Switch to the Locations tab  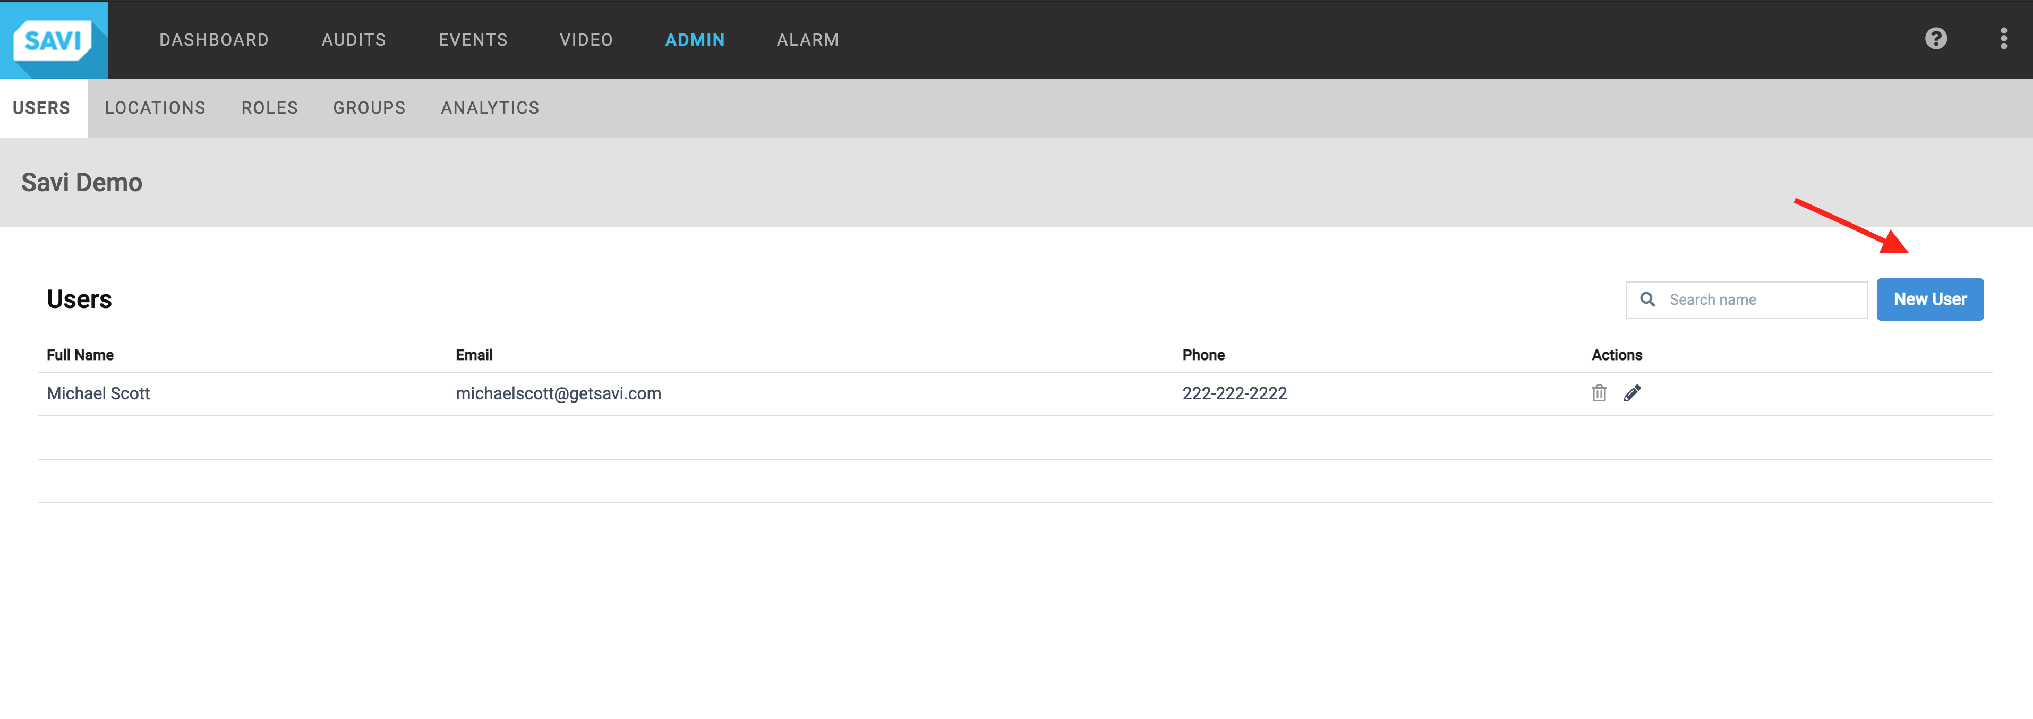156,108
